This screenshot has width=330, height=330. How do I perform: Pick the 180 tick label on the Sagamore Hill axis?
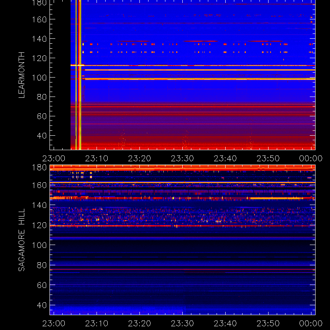(x=39, y=167)
